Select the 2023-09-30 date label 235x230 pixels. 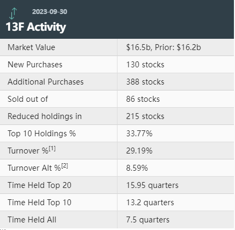pos(49,12)
